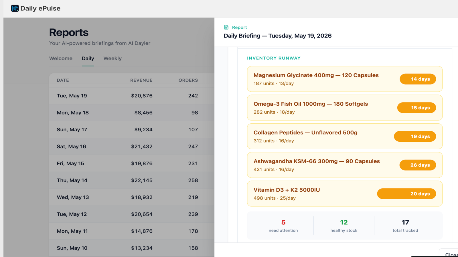Click the 187 units · 13/day text
Image resolution: width=458 pixels, height=257 pixels.
[x=274, y=83]
